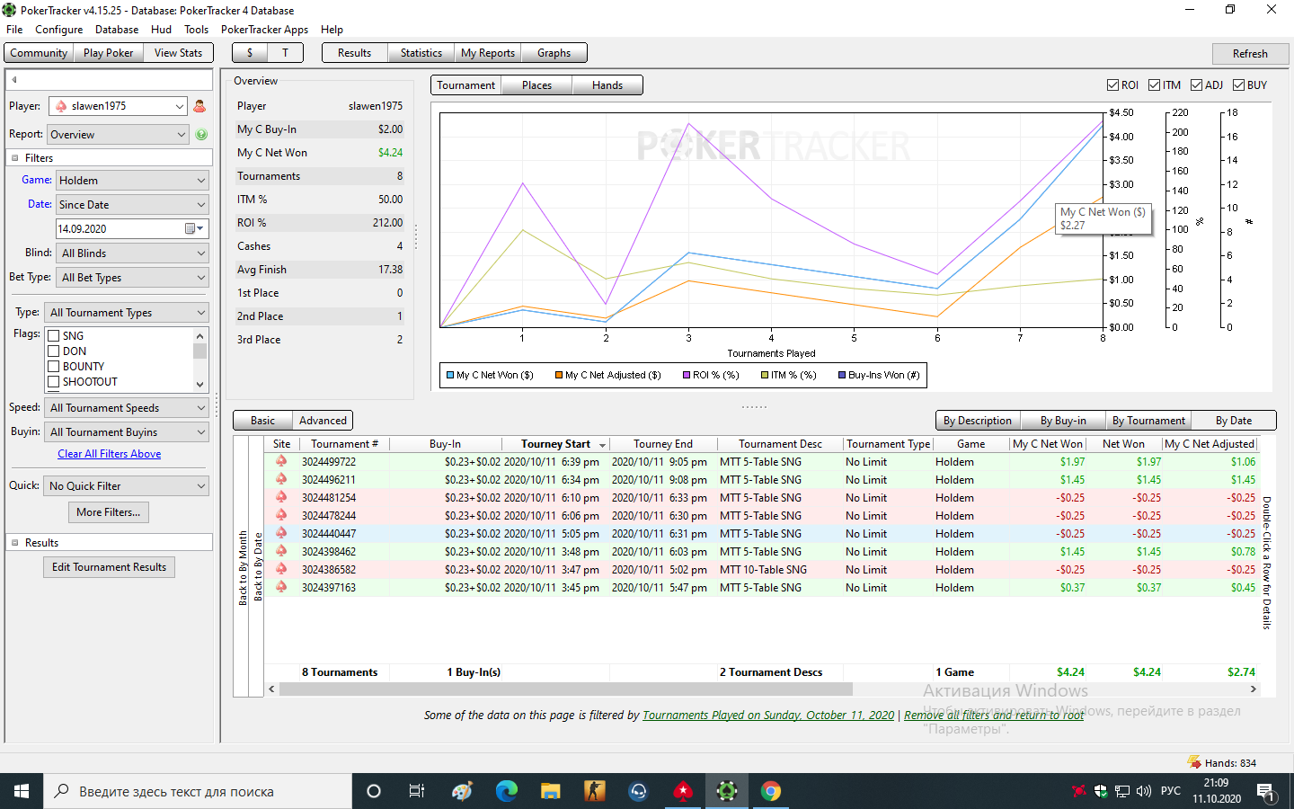
Task: Open Task View in the taskbar
Action: 417,791
